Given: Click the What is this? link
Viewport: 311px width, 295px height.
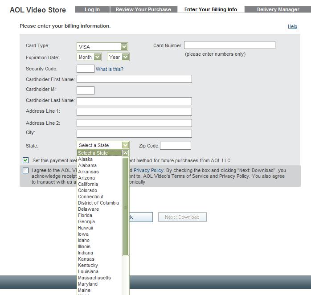Looking at the screenshot, I should [x=110, y=69].
